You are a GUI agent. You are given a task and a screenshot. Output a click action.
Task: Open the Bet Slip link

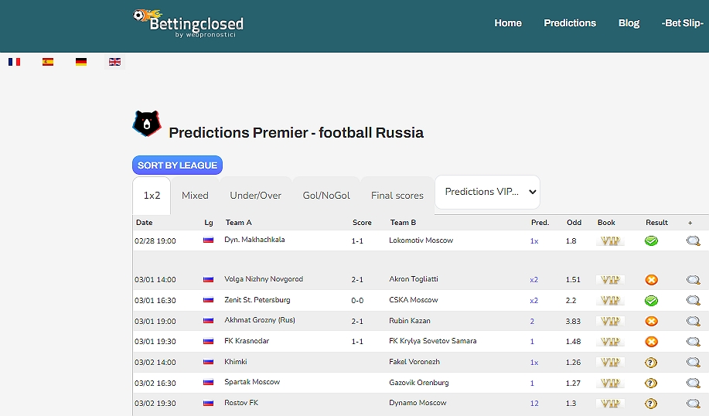[682, 23]
